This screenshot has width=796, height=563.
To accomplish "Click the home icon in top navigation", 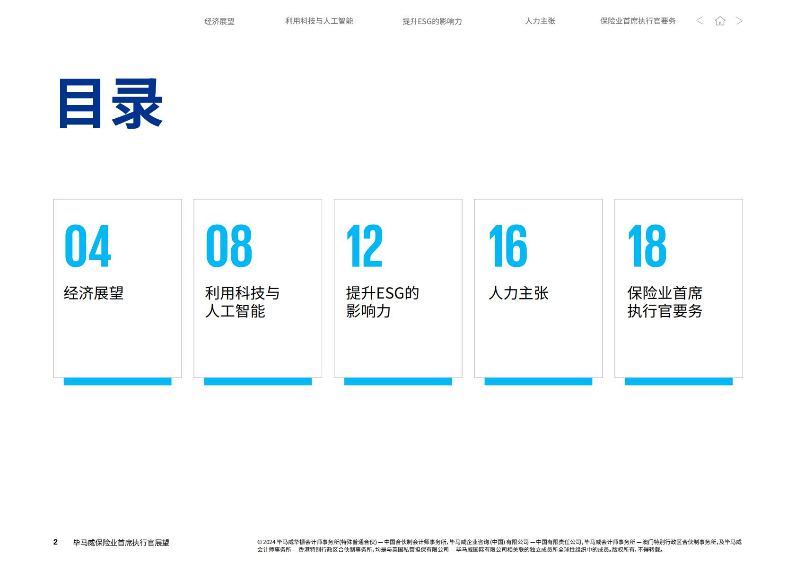I will (720, 21).
